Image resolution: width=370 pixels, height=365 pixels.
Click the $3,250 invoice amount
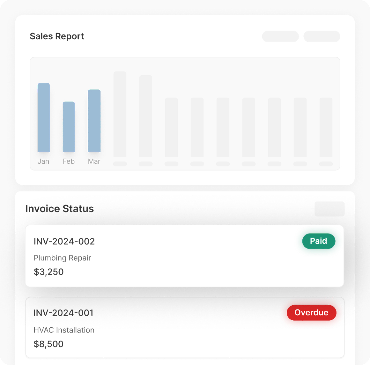point(49,272)
